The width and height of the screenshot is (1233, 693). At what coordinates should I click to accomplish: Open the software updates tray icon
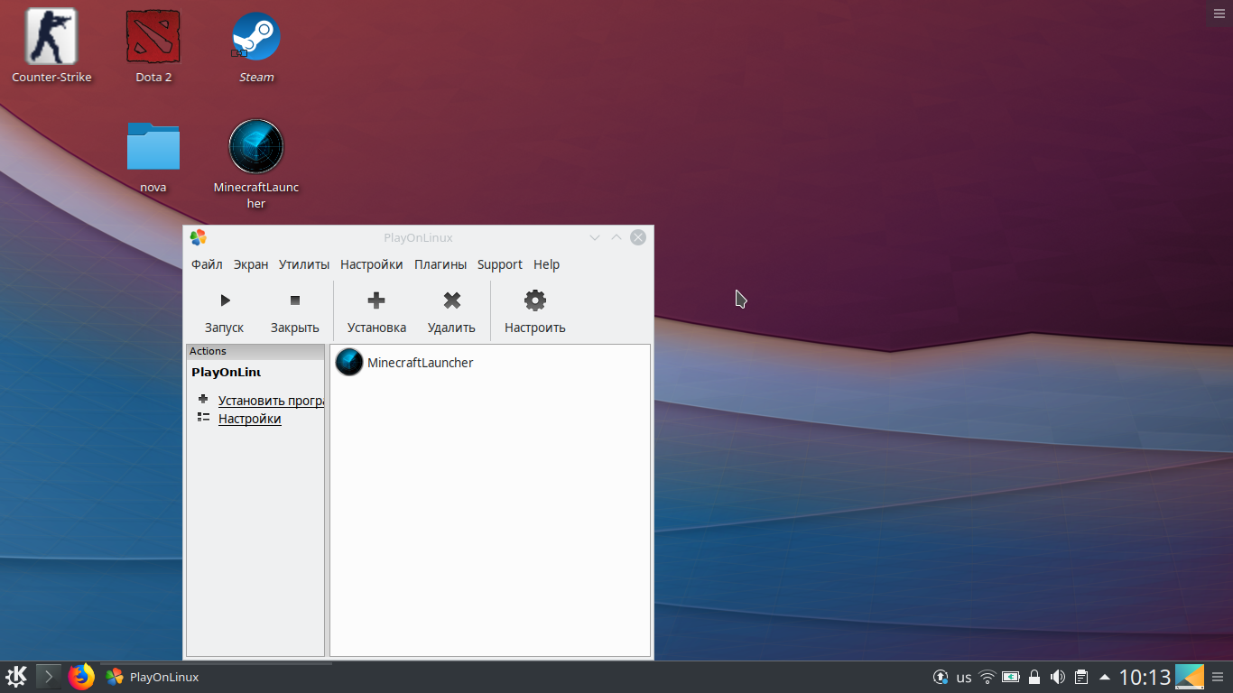(x=941, y=677)
